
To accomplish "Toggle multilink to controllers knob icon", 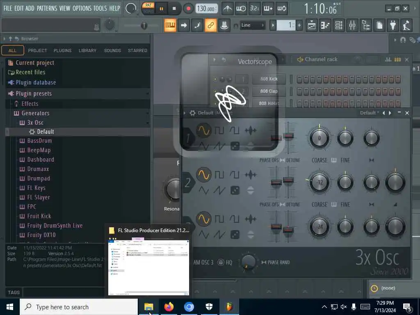I will point(224,25).
